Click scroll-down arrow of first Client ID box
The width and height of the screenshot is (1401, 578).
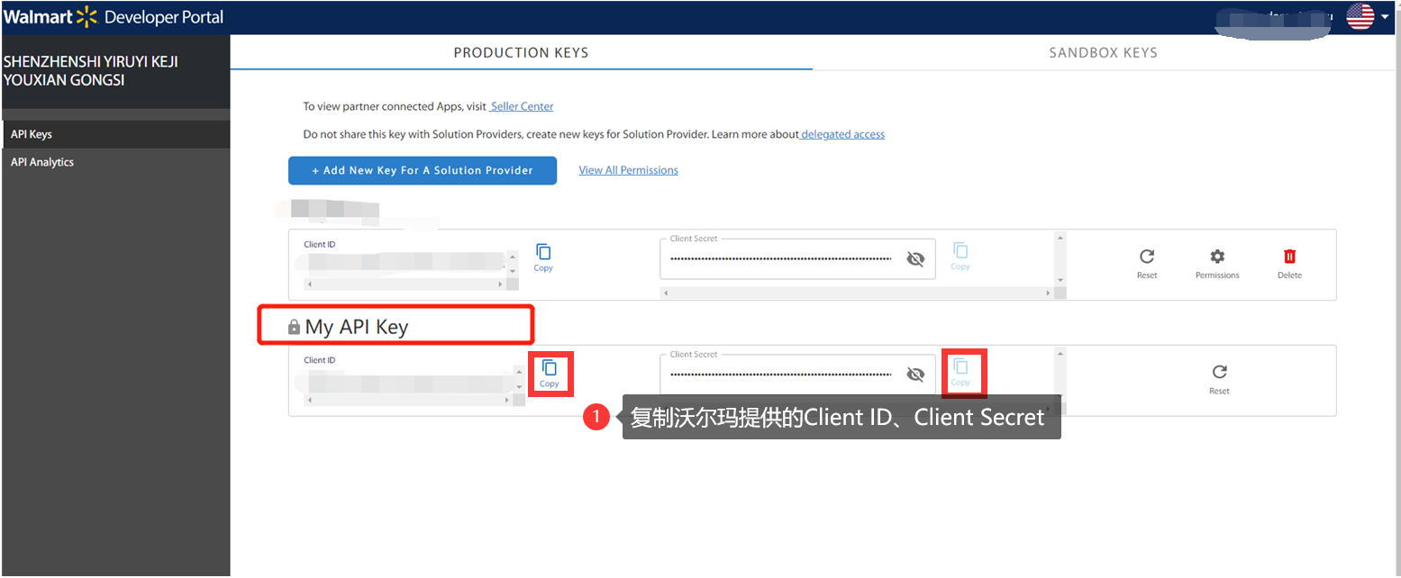(x=514, y=271)
